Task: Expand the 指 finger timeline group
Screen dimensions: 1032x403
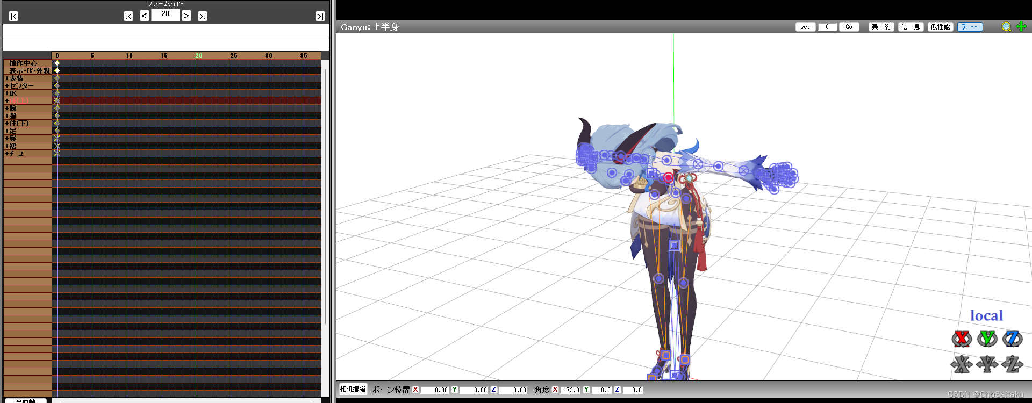Action: [7, 116]
